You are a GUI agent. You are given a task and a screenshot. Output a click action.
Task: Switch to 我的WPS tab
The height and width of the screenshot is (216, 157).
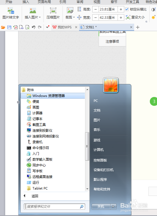[64, 27]
